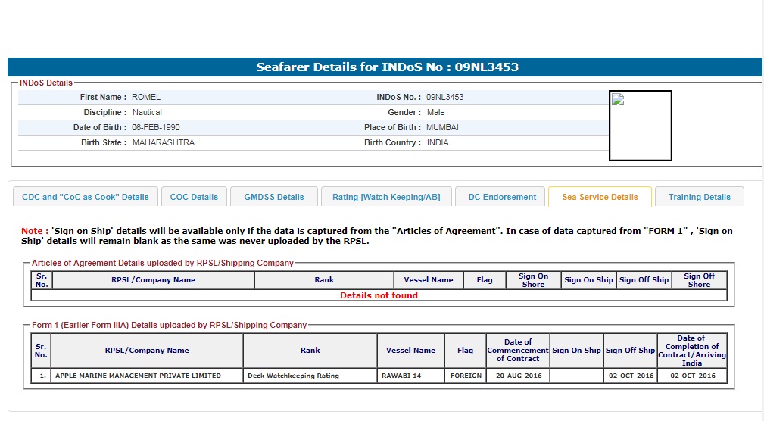764x421 pixels.
Task: Click the APPLE MARINE MANAGEMENT PRIVATE LIMITED cell
Action: [138, 376]
